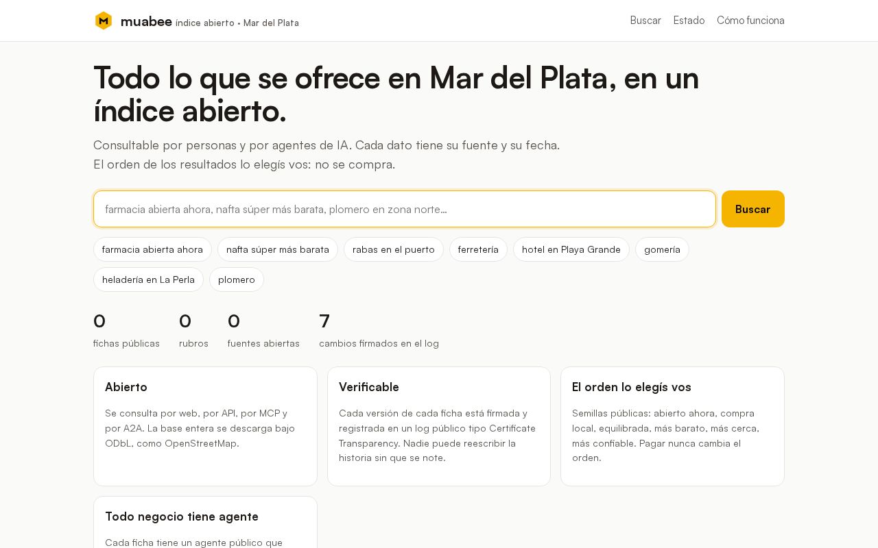Click the number 7 log counter
Image resolution: width=878 pixels, height=548 pixels.
[324, 321]
